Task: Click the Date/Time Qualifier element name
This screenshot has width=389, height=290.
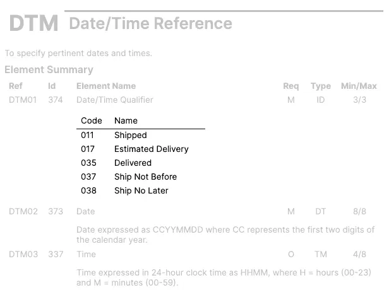Action: (x=115, y=100)
